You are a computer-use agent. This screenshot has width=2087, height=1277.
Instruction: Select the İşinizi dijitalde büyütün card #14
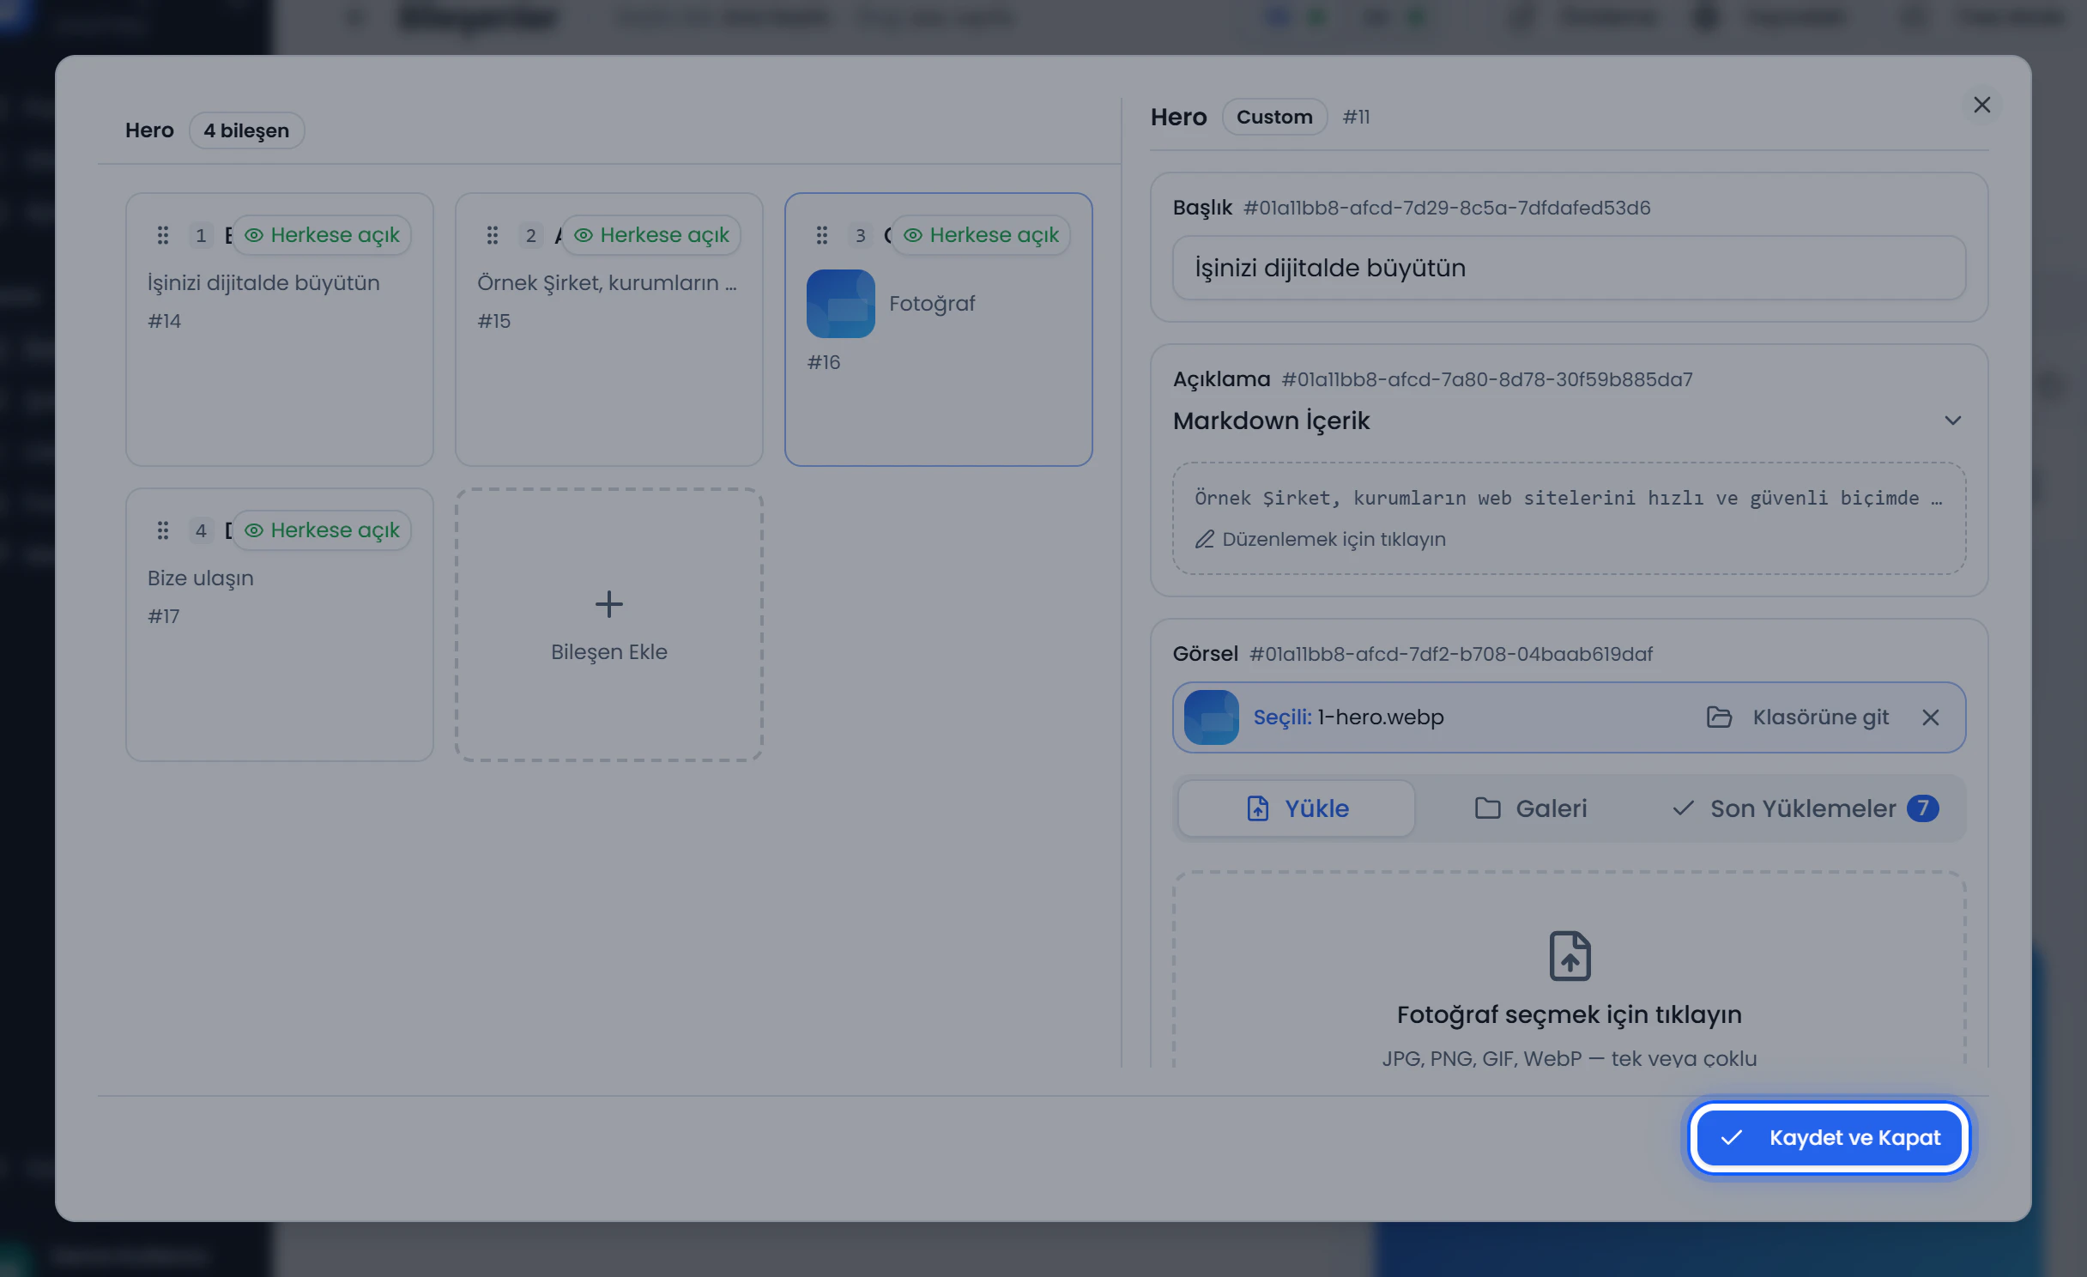click(280, 330)
